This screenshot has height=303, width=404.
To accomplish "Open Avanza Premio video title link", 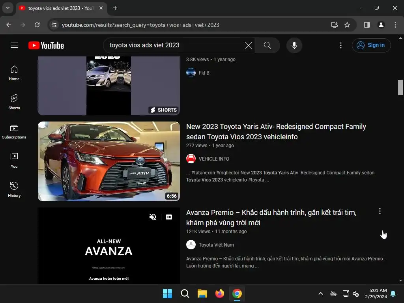I will tap(271, 218).
